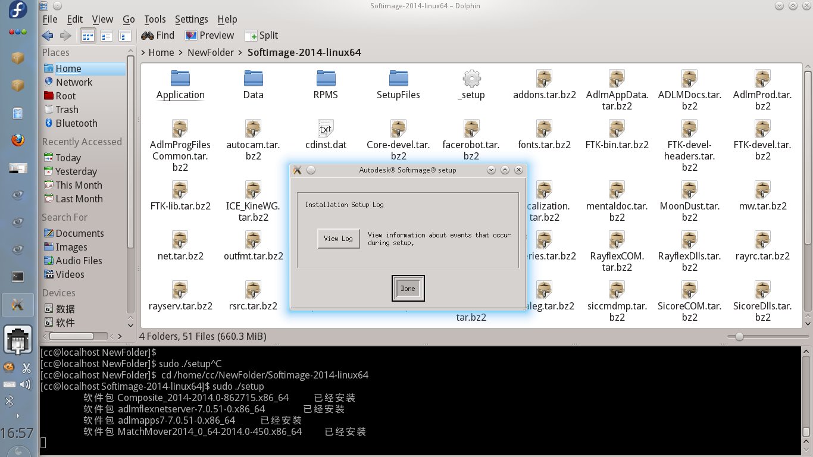Viewport: 813px width, 457px height.
Task: Open the Help menu
Action: pos(227,19)
